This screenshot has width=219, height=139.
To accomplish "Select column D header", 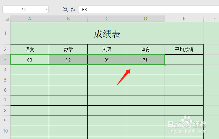I will [145, 19].
